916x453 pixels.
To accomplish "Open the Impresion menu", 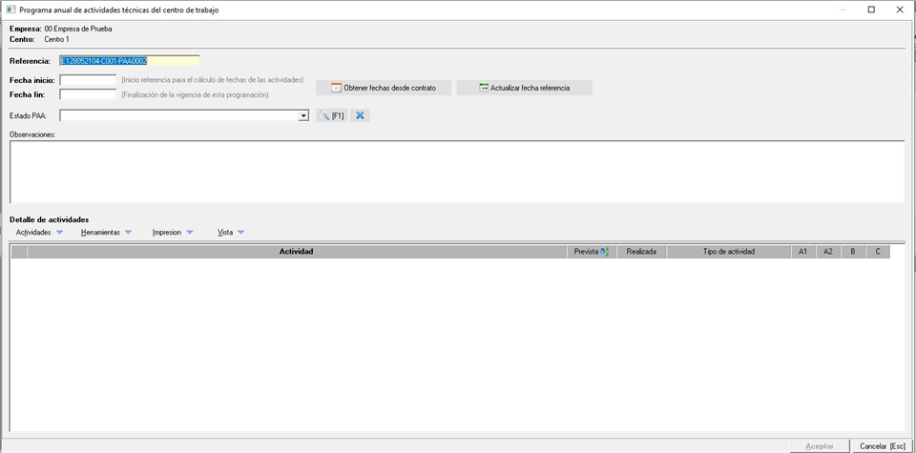I will point(173,233).
